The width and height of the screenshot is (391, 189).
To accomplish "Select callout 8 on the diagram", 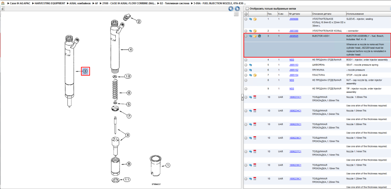I will (129, 164).
